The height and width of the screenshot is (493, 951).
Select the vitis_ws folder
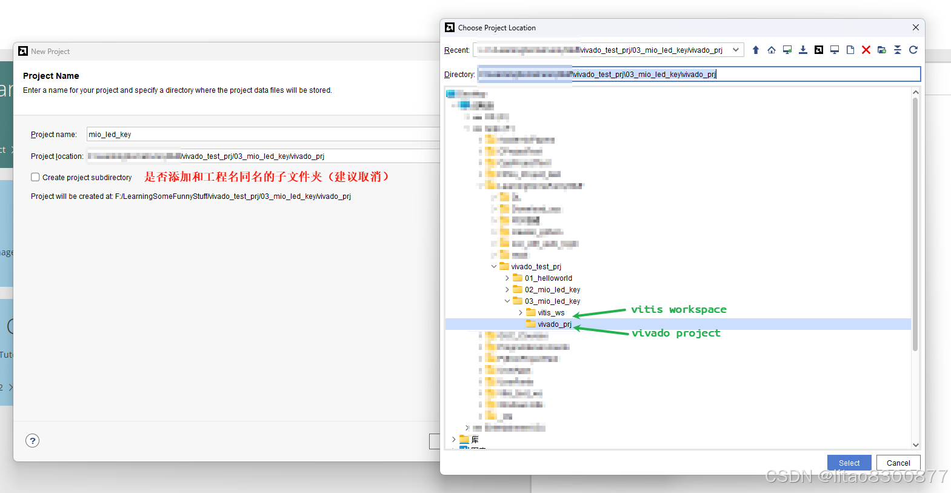pos(550,313)
